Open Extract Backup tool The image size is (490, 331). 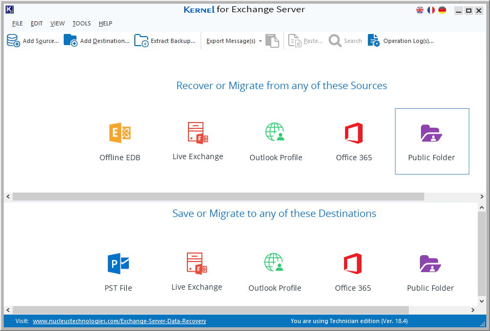(x=165, y=41)
